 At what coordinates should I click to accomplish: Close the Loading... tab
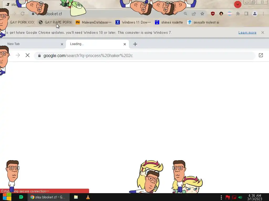125,44
